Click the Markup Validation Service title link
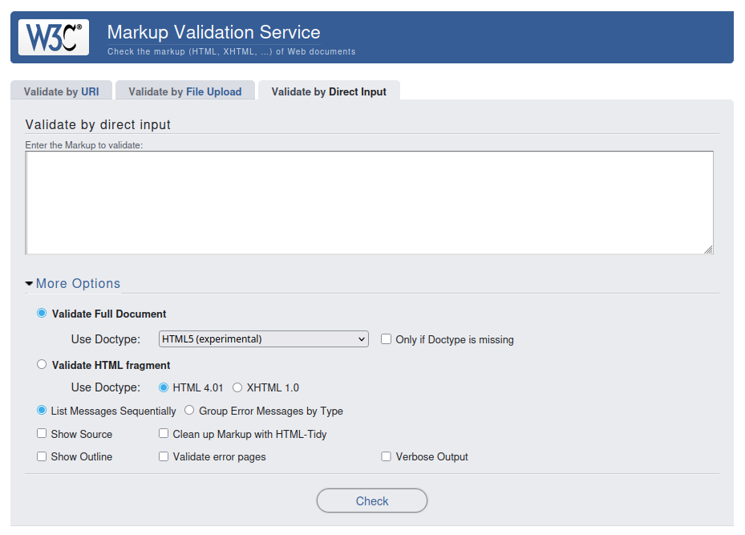Viewport: 745px width, 535px height. pos(214,32)
